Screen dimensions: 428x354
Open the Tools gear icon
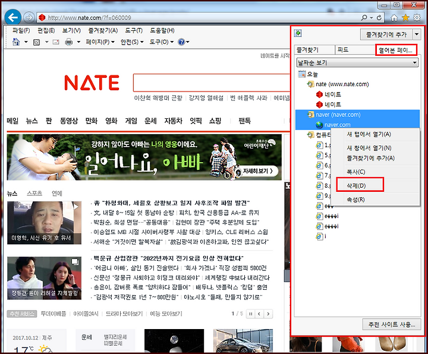coord(417,18)
